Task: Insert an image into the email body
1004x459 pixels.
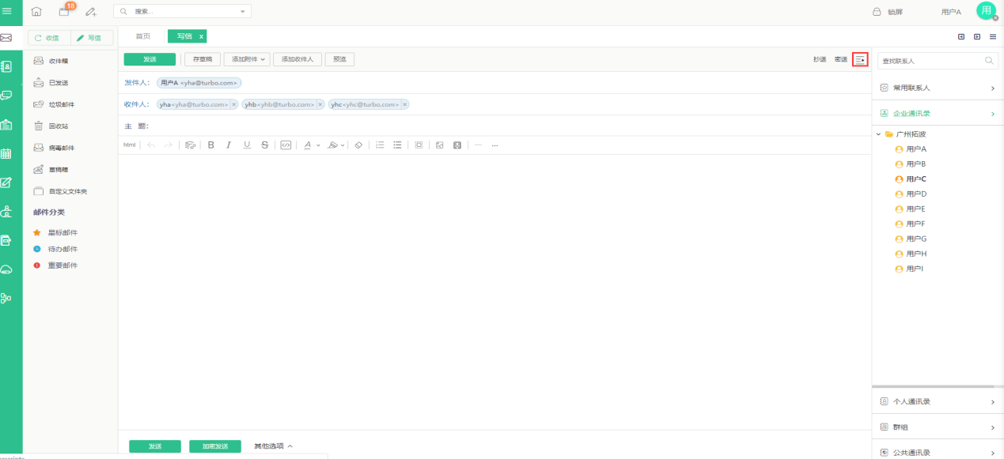Action: [439, 145]
